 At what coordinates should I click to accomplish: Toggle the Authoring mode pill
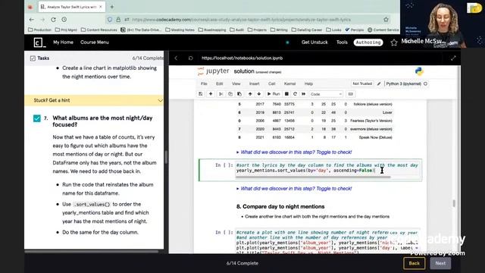click(x=368, y=42)
